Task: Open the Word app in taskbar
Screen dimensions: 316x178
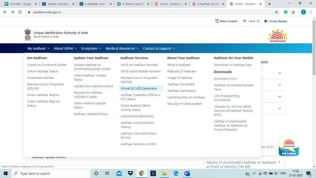Action: [x=187, y=173]
